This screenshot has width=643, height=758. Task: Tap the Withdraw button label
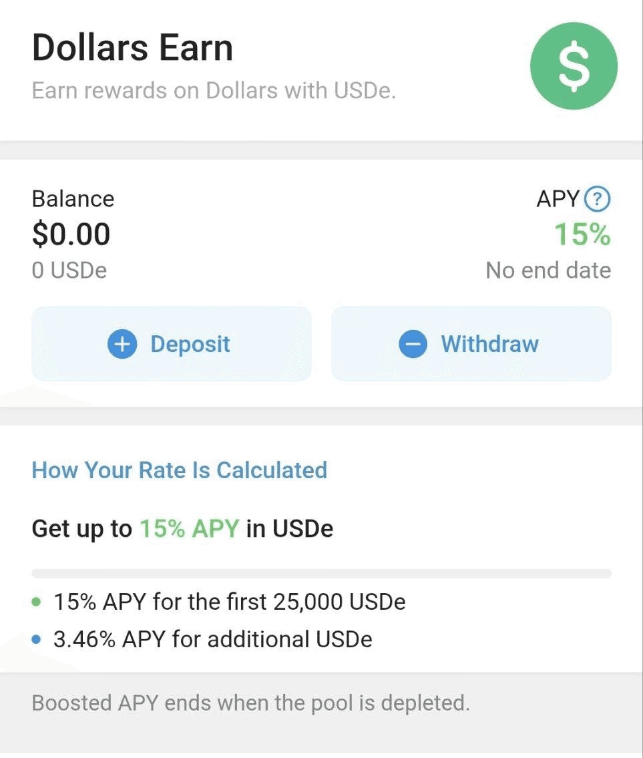click(489, 344)
